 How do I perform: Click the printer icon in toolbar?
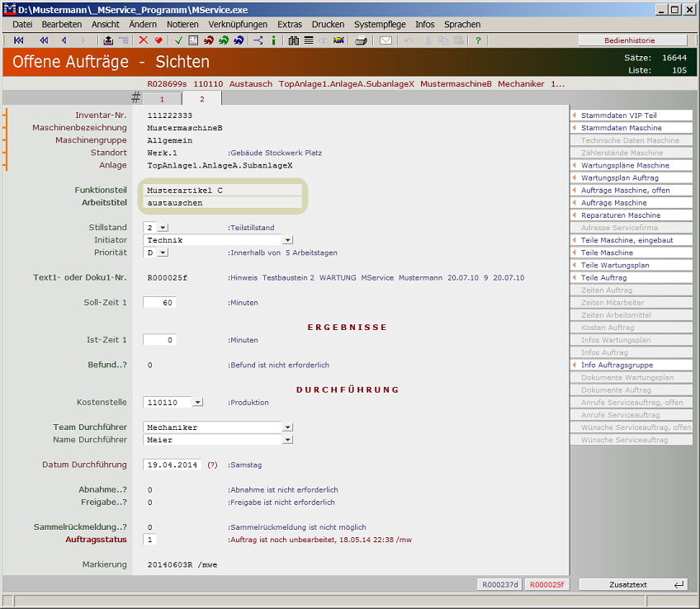pyautogui.click(x=361, y=40)
